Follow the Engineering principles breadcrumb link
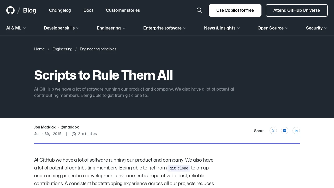Screen dimensions: 334x188 point(98,49)
